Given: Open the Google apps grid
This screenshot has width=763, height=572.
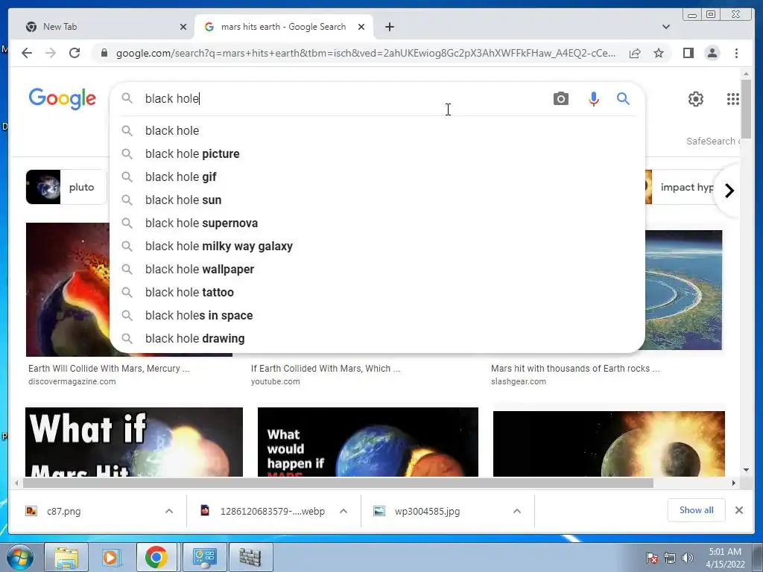Looking at the screenshot, I should coord(732,99).
